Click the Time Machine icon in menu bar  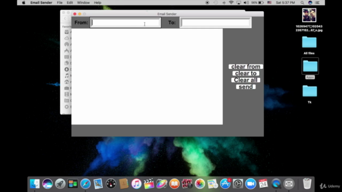216,3
